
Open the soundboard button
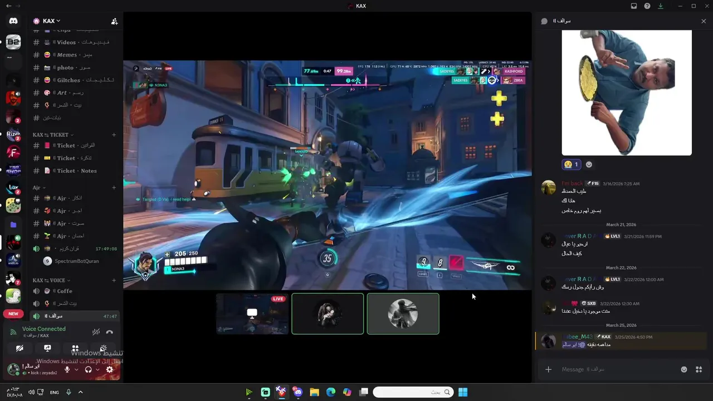point(103,349)
